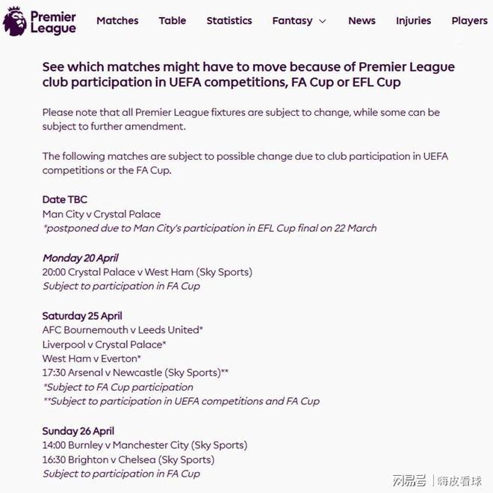Image resolution: width=493 pixels, height=493 pixels.
Task: Click the headline about matches that might move
Action: coord(248,75)
